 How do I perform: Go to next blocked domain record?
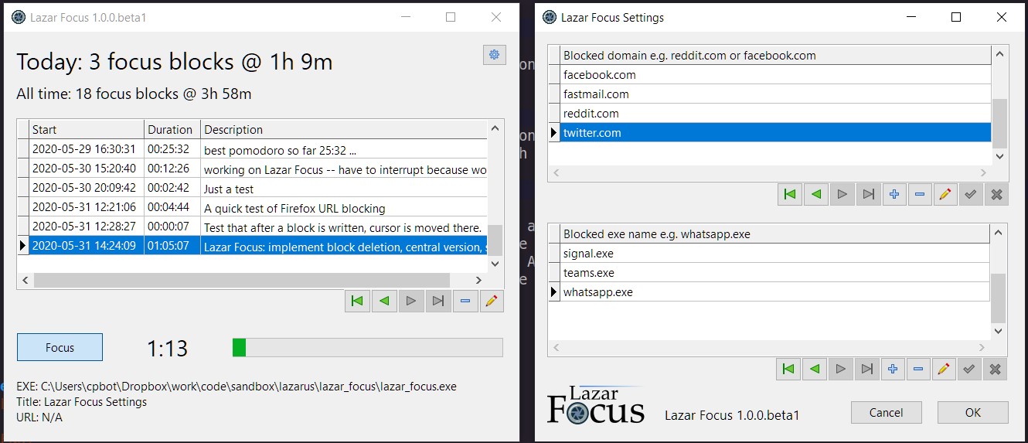point(842,195)
